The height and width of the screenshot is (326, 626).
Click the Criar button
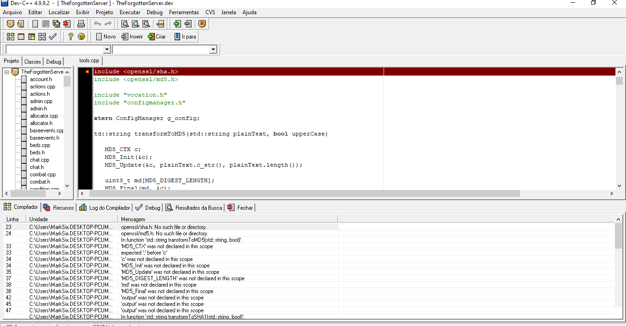tap(157, 37)
